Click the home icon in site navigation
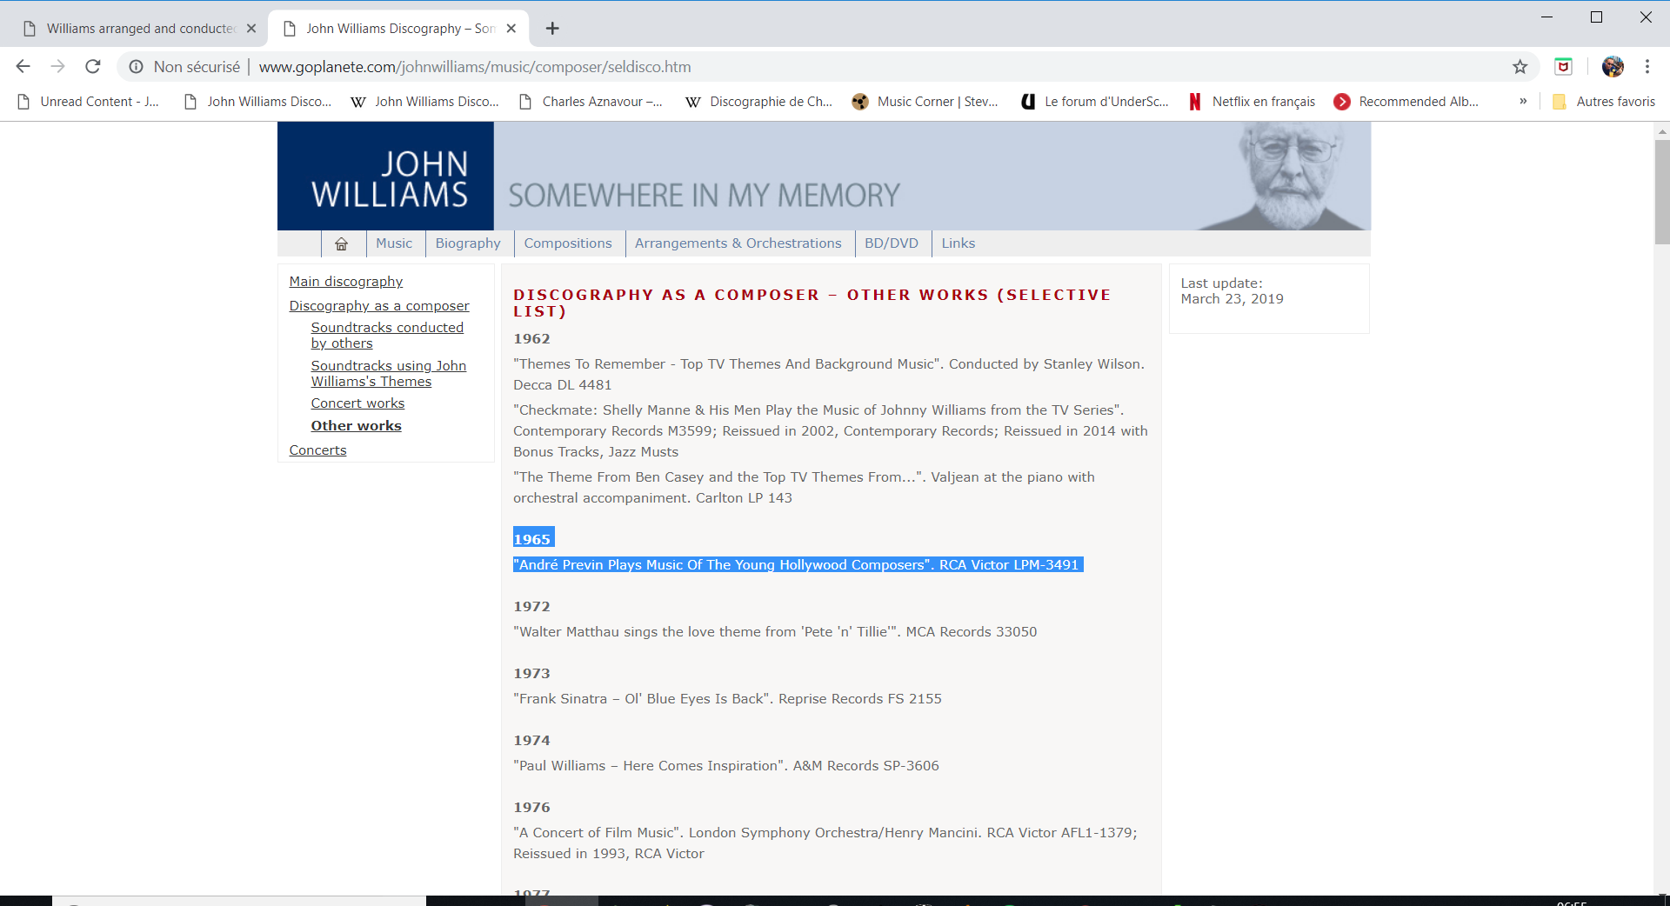Viewport: 1670px width, 906px height. pyautogui.click(x=342, y=244)
